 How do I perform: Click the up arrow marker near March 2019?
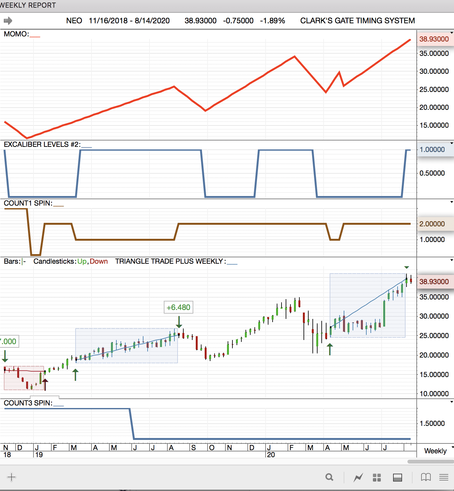(x=75, y=375)
